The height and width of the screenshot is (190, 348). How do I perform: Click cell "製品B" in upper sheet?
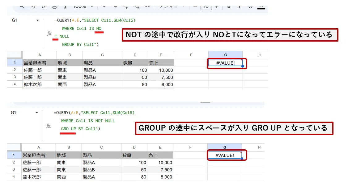pyautogui.click(x=102, y=77)
